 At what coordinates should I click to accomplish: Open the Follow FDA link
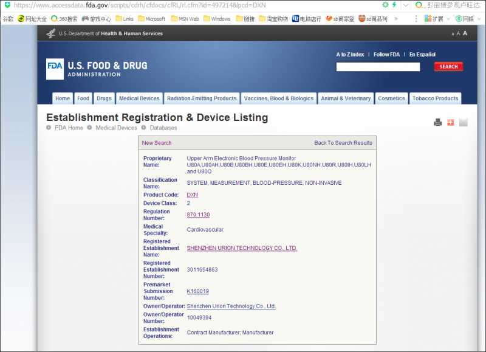tap(386, 55)
